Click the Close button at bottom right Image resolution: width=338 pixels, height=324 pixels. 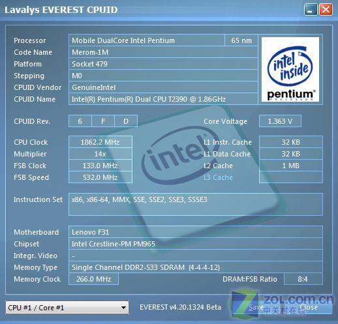pos(309,307)
